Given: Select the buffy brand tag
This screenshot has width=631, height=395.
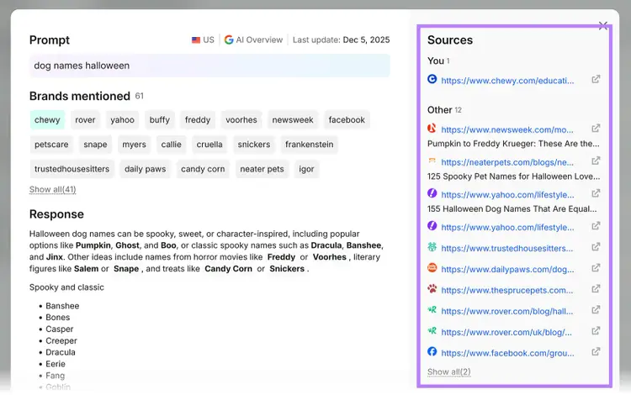Looking at the screenshot, I should click(x=159, y=119).
